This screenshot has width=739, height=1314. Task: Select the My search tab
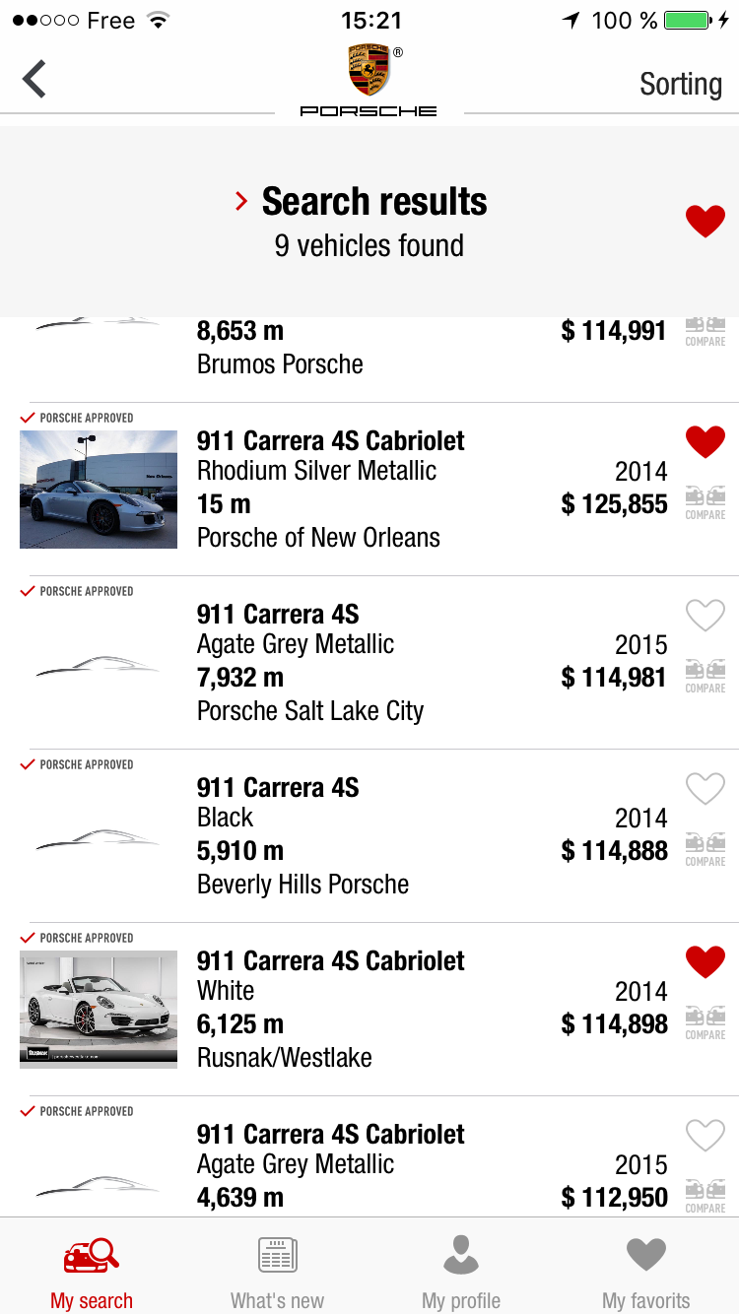[x=92, y=1271]
